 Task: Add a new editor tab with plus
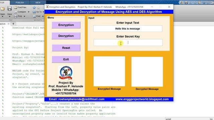13,24
